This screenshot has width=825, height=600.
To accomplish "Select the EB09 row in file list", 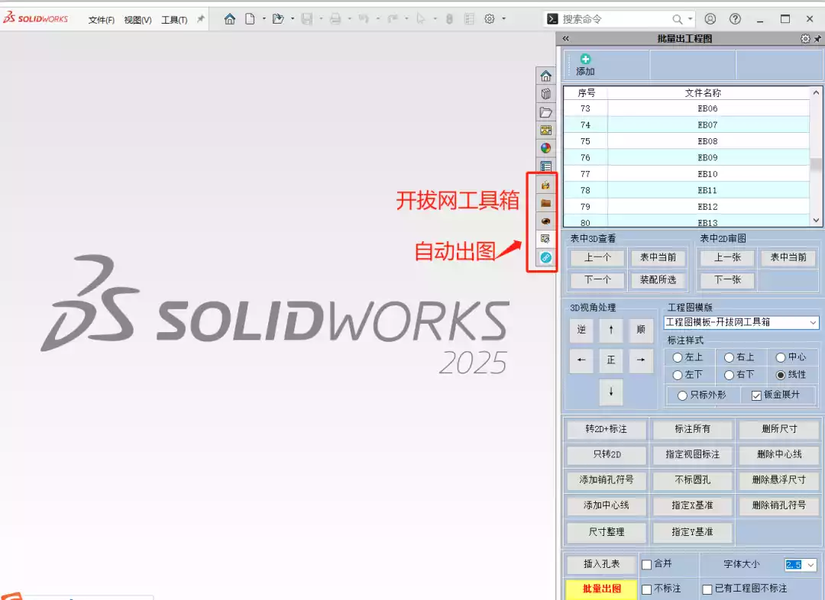I will point(707,158).
